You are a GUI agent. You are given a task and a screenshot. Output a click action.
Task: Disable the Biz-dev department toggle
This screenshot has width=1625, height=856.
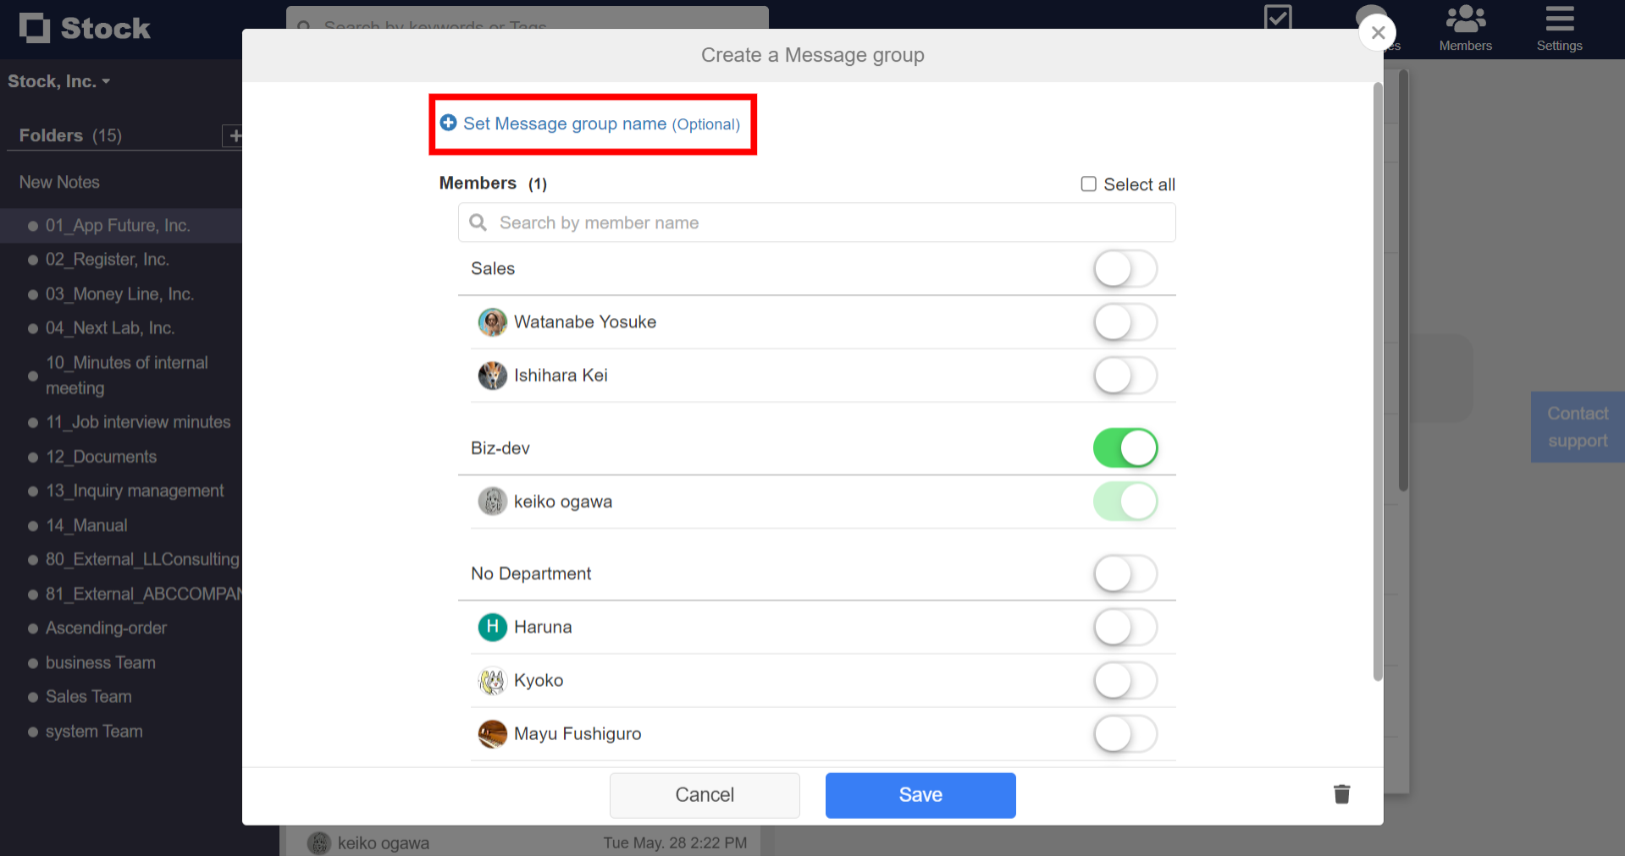pyautogui.click(x=1125, y=448)
